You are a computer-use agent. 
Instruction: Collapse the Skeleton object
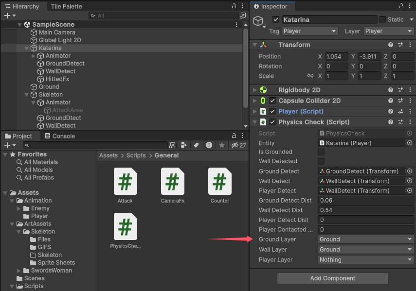coord(26,95)
